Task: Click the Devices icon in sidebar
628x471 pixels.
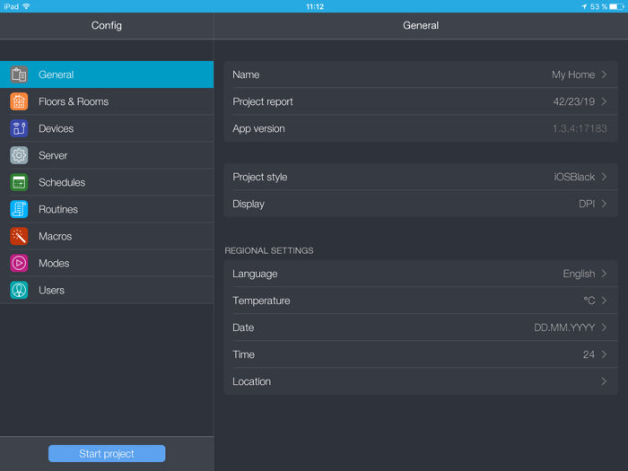Action: (x=19, y=128)
